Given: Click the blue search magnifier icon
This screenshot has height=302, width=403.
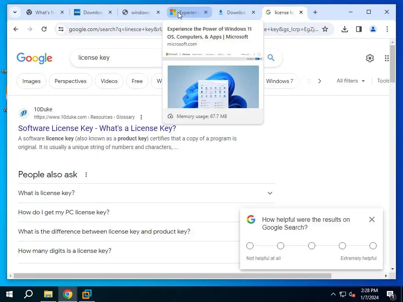Looking at the screenshot, I should click(271, 57).
